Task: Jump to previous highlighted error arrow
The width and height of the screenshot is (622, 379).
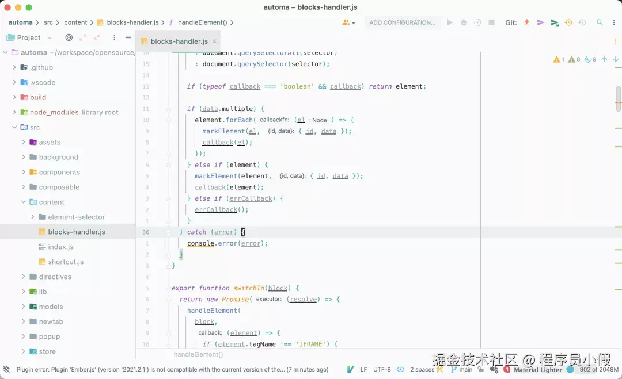Action: pyautogui.click(x=604, y=59)
